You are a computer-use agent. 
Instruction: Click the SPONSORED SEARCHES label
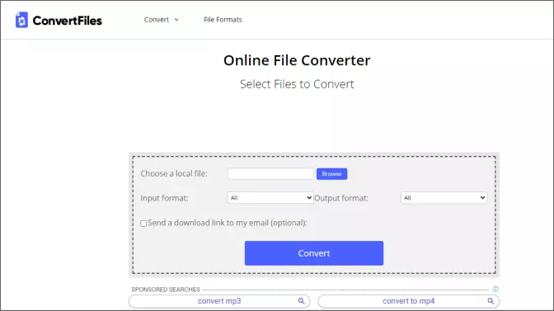coord(166,290)
